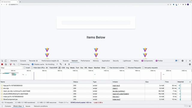The image size is (192, 108).
Task: Check Blocked Requests checkbox
Action: click(126, 68)
